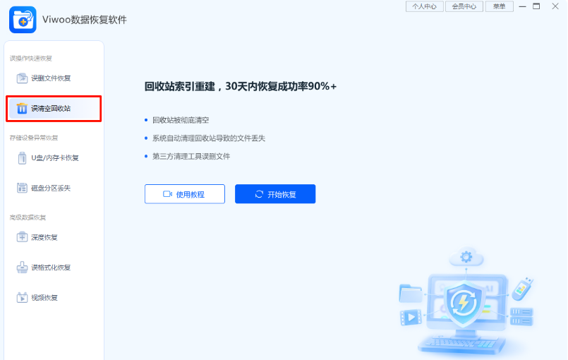Click the 高级数据恢复 section label
568x360 pixels.
(28, 217)
